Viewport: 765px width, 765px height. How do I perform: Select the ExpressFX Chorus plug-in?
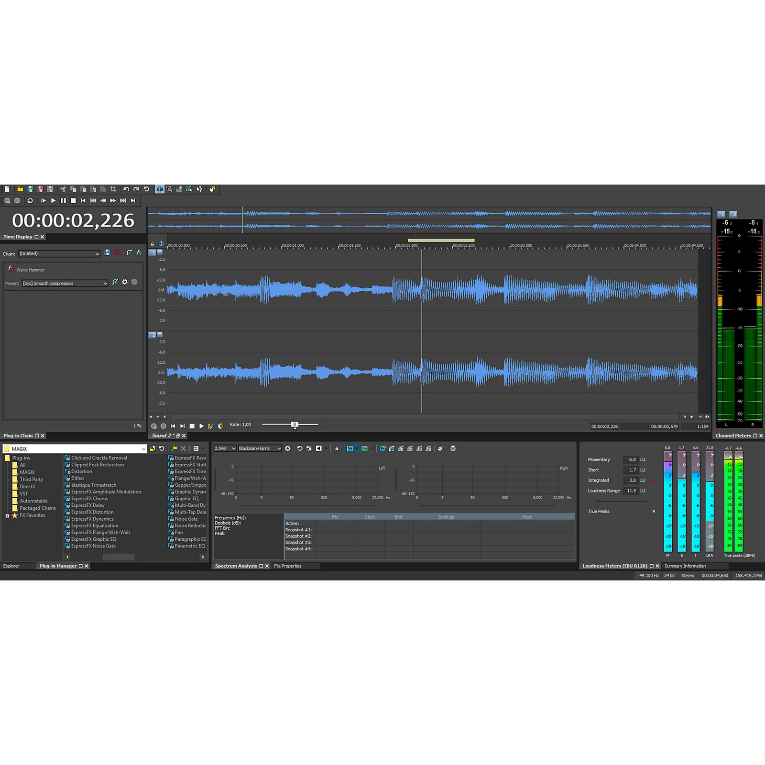(89, 499)
